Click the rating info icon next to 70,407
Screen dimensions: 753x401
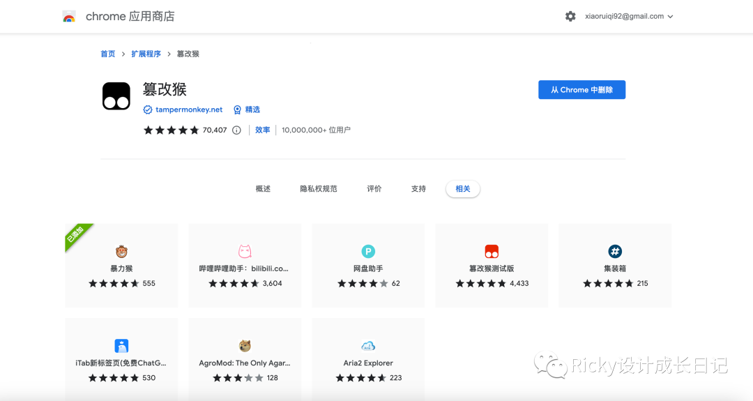click(236, 130)
